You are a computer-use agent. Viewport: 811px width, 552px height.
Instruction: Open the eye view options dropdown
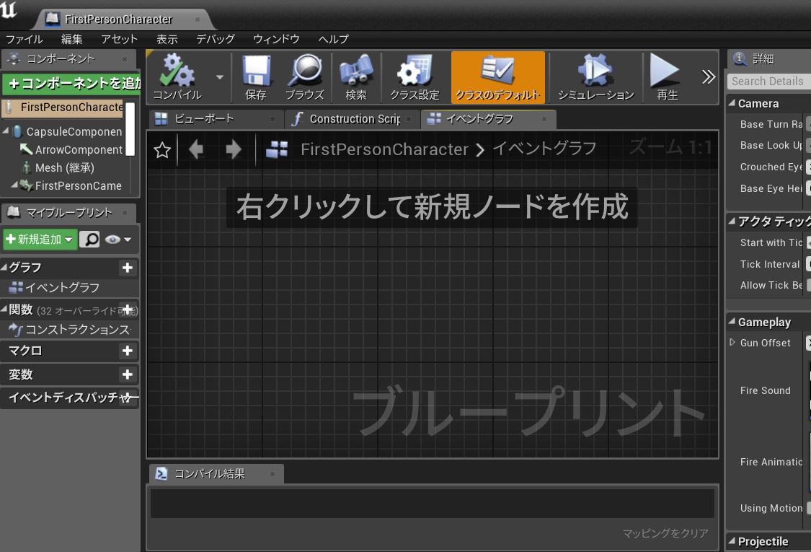click(118, 240)
